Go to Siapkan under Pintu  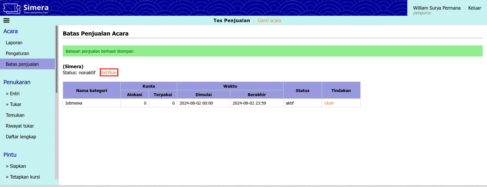point(27,166)
